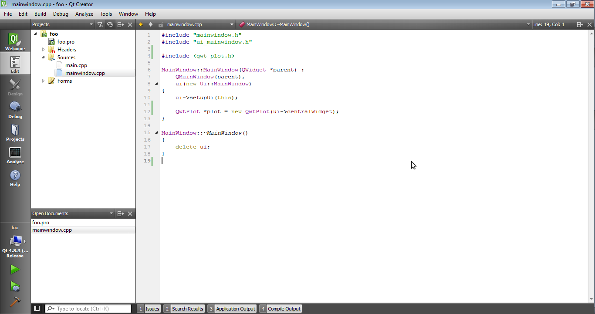Collapse the Sources folder
Viewport: 595px width, 314px height.
[x=43, y=57]
